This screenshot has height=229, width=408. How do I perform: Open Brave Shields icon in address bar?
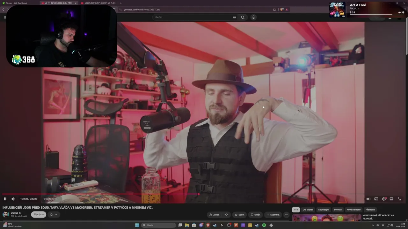click(282, 10)
